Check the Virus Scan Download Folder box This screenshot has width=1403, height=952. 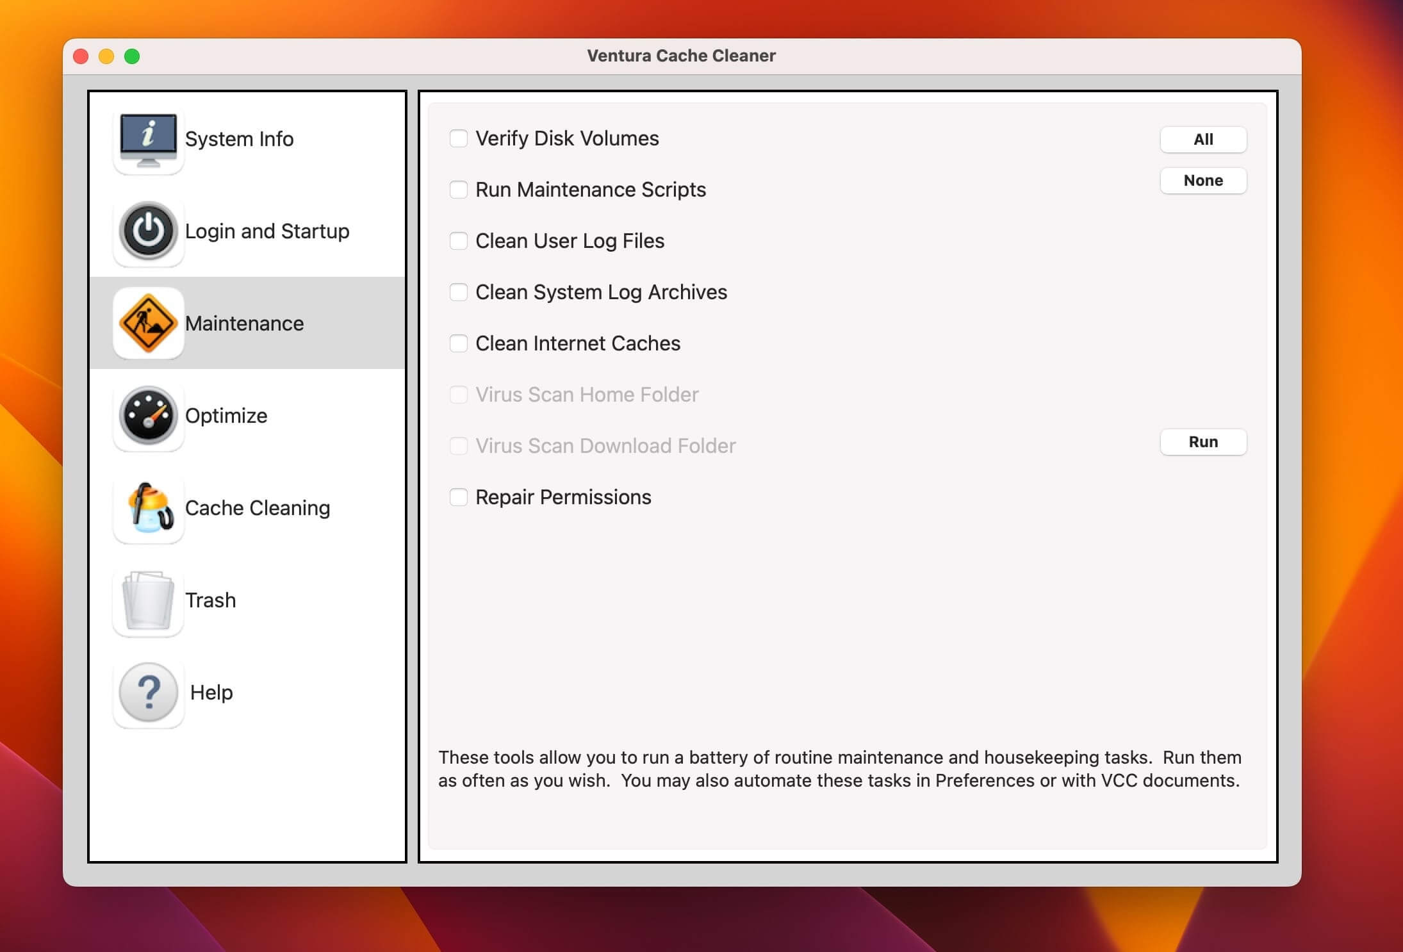(x=458, y=446)
